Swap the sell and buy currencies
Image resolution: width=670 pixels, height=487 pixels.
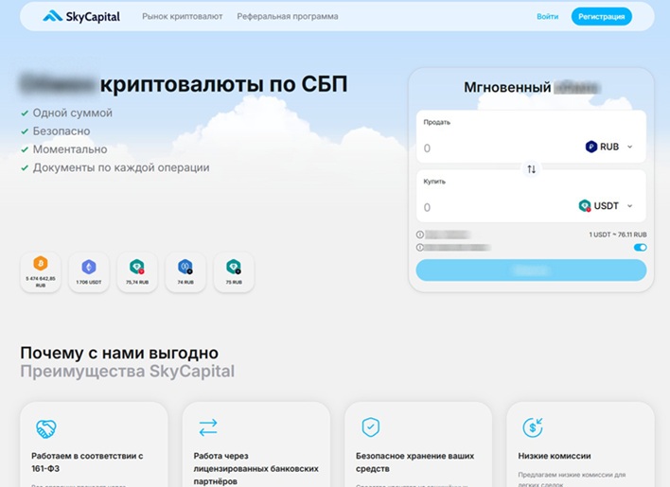(531, 169)
